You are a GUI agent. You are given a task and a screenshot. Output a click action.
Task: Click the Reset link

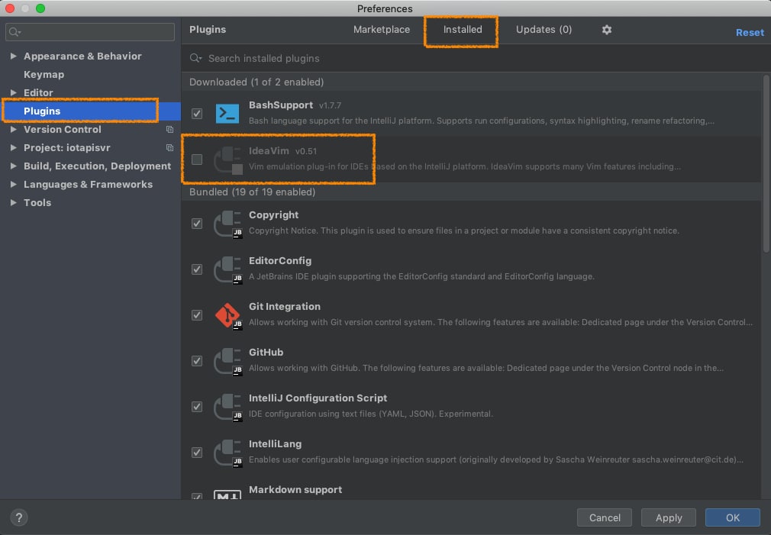(x=750, y=33)
